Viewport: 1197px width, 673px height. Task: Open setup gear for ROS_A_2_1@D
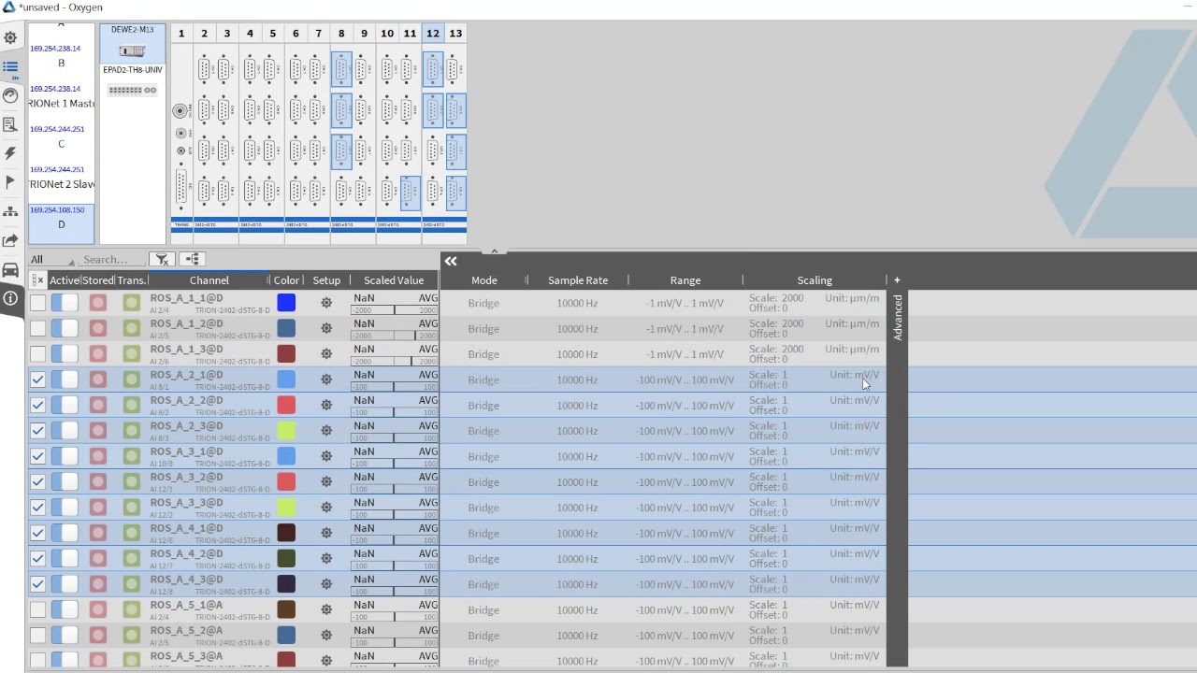tap(326, 379)
